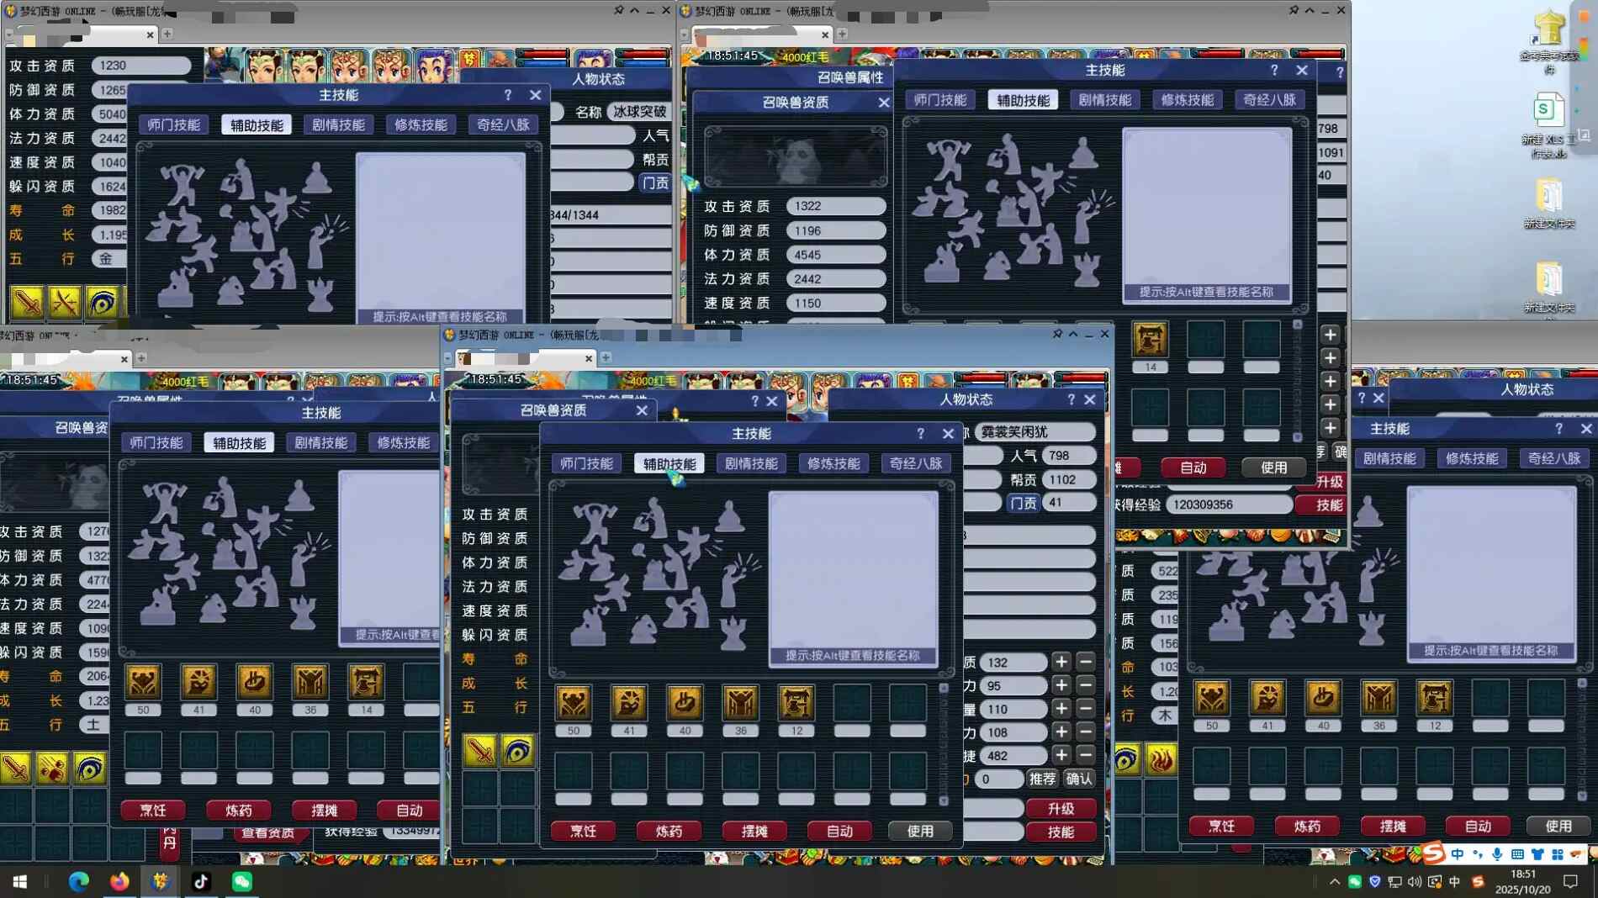Select level-50 skill icon in center game window
Viewport: 1598px width, 898px height.
(x=573, y=703)
